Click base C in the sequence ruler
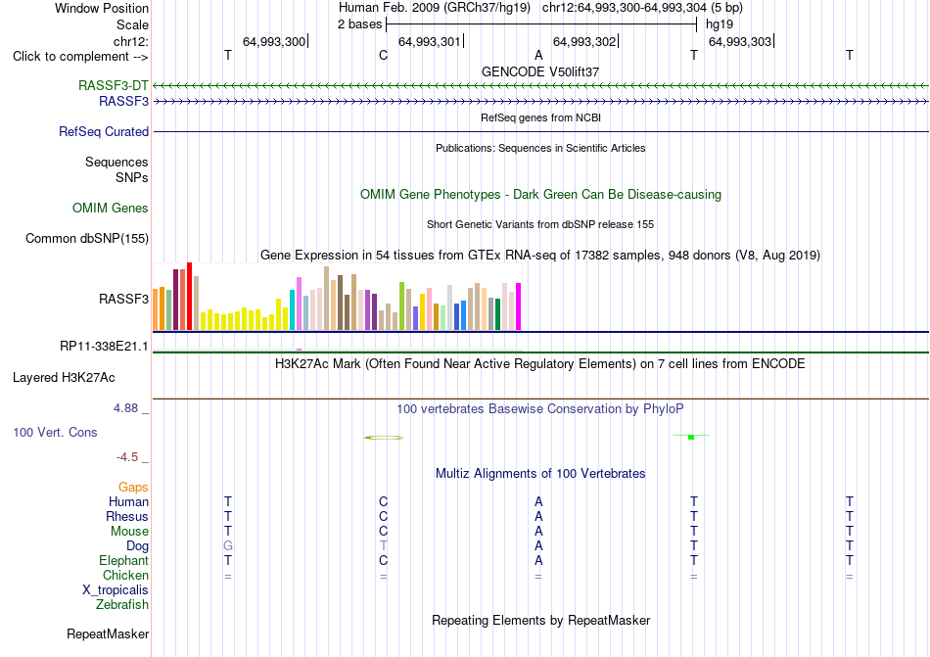This screenshot has width=930, height=657. pos(383,56)
